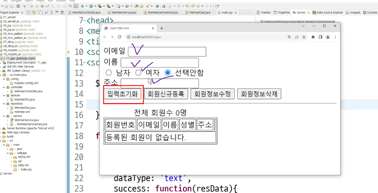378x193 pixels.
Task: Click the filter funnel icon in Project Explorer
Action: tap(39, 12)
